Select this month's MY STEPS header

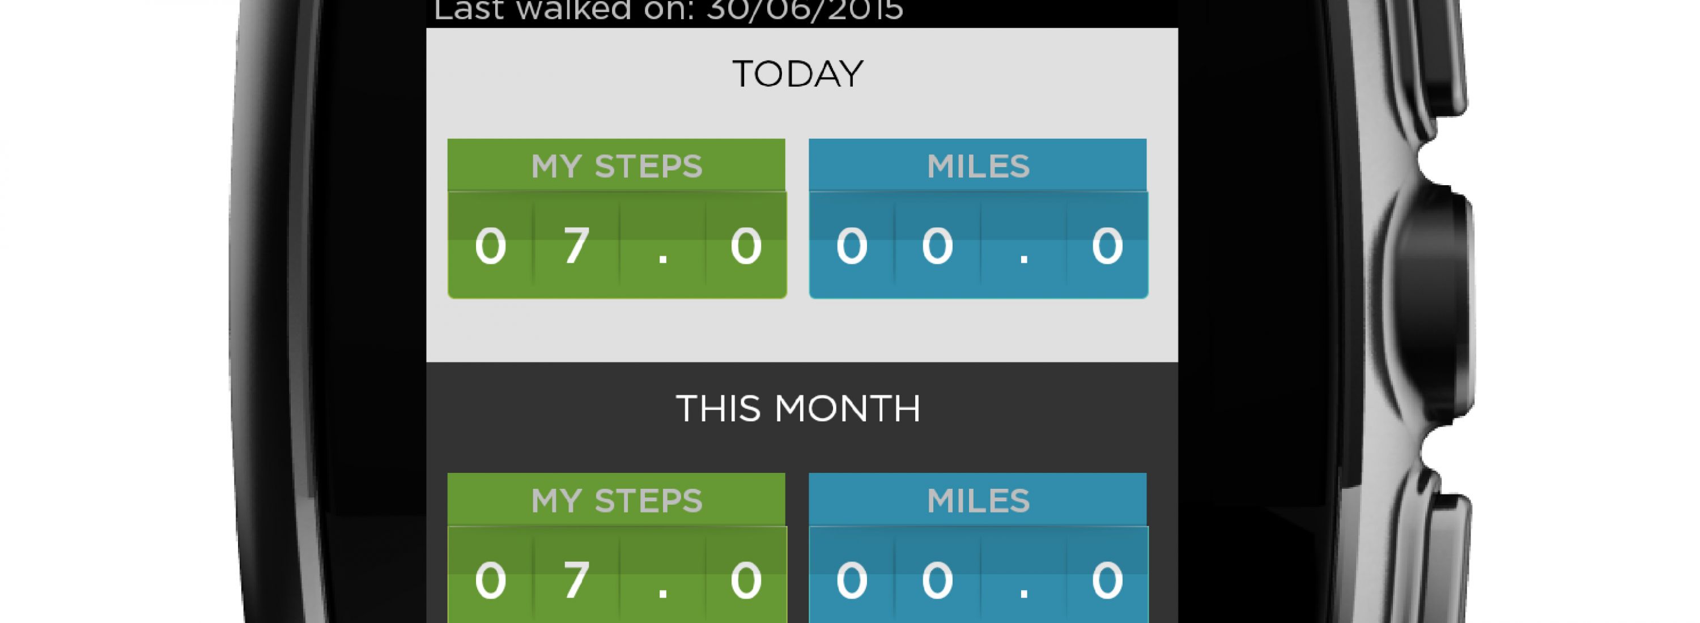click(x=617, y=500)
